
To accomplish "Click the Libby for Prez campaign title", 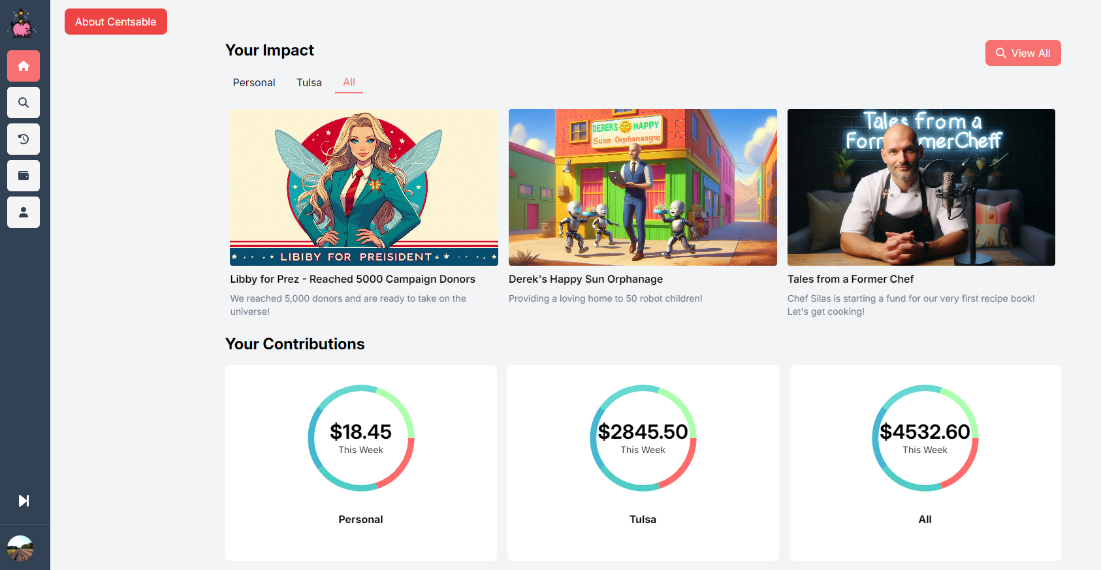I will (353, 279).
